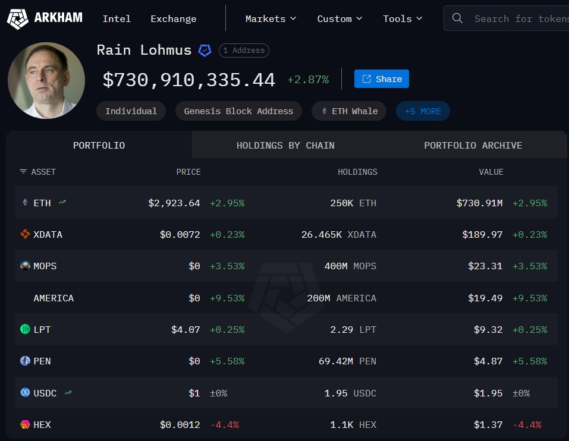Click the 26.465K XDATA holdings
The image size is (569, 441).
tap(338, 234)
